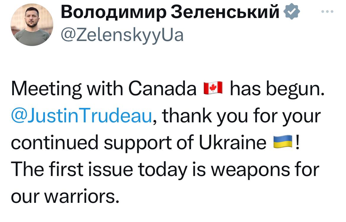Click the "has begun." text
The width and height of the screenshot is (346, 222).
tap(276, 88)
